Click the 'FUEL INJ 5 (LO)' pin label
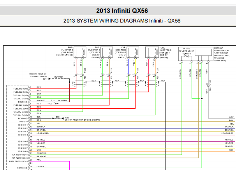Viewport: 236px width, 170px height. (20, 115)
